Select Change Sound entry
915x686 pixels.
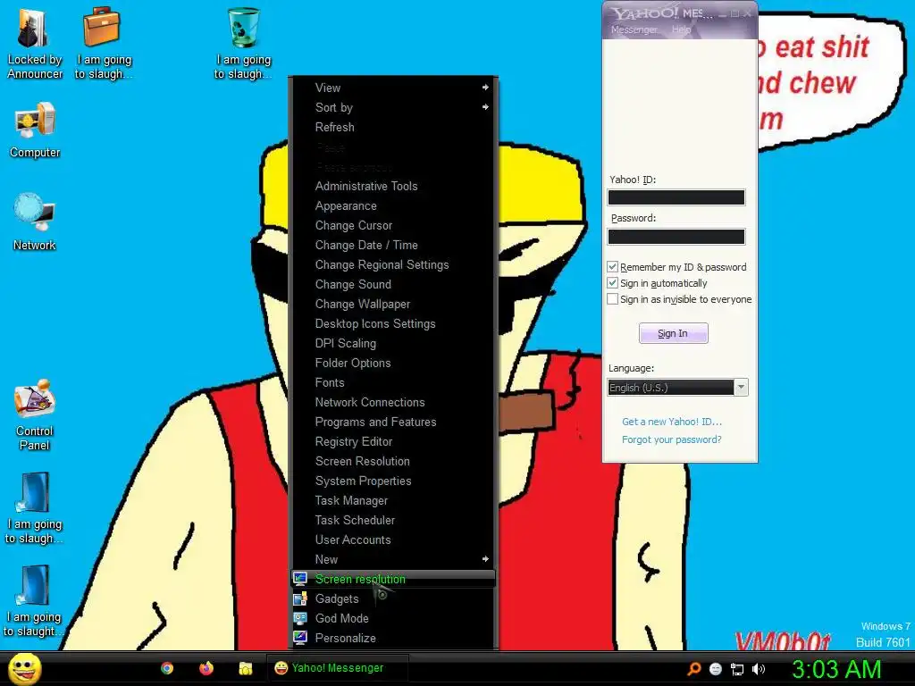394,284
